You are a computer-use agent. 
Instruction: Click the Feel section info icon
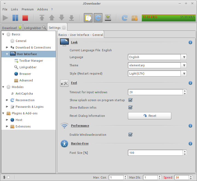pos(190,83)
